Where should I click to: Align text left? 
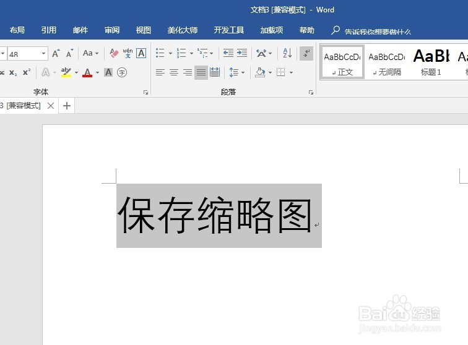tap(160, 72)
